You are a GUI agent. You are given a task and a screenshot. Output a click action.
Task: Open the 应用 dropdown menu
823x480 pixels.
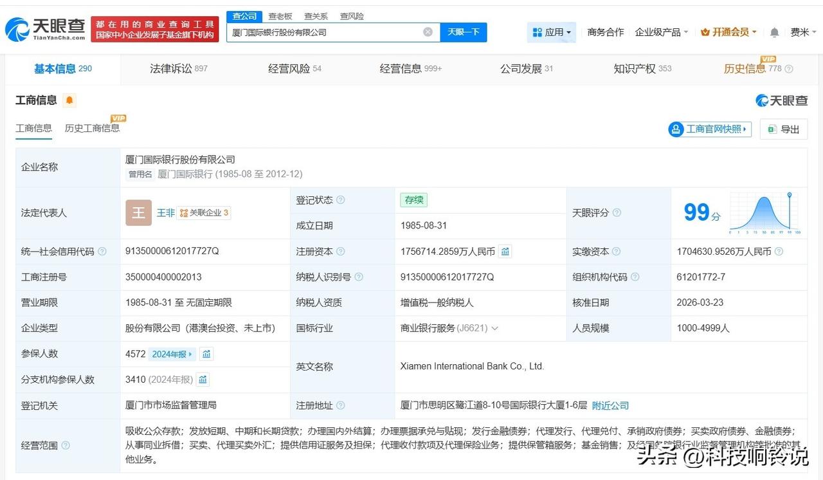click(x=552, y=32)
